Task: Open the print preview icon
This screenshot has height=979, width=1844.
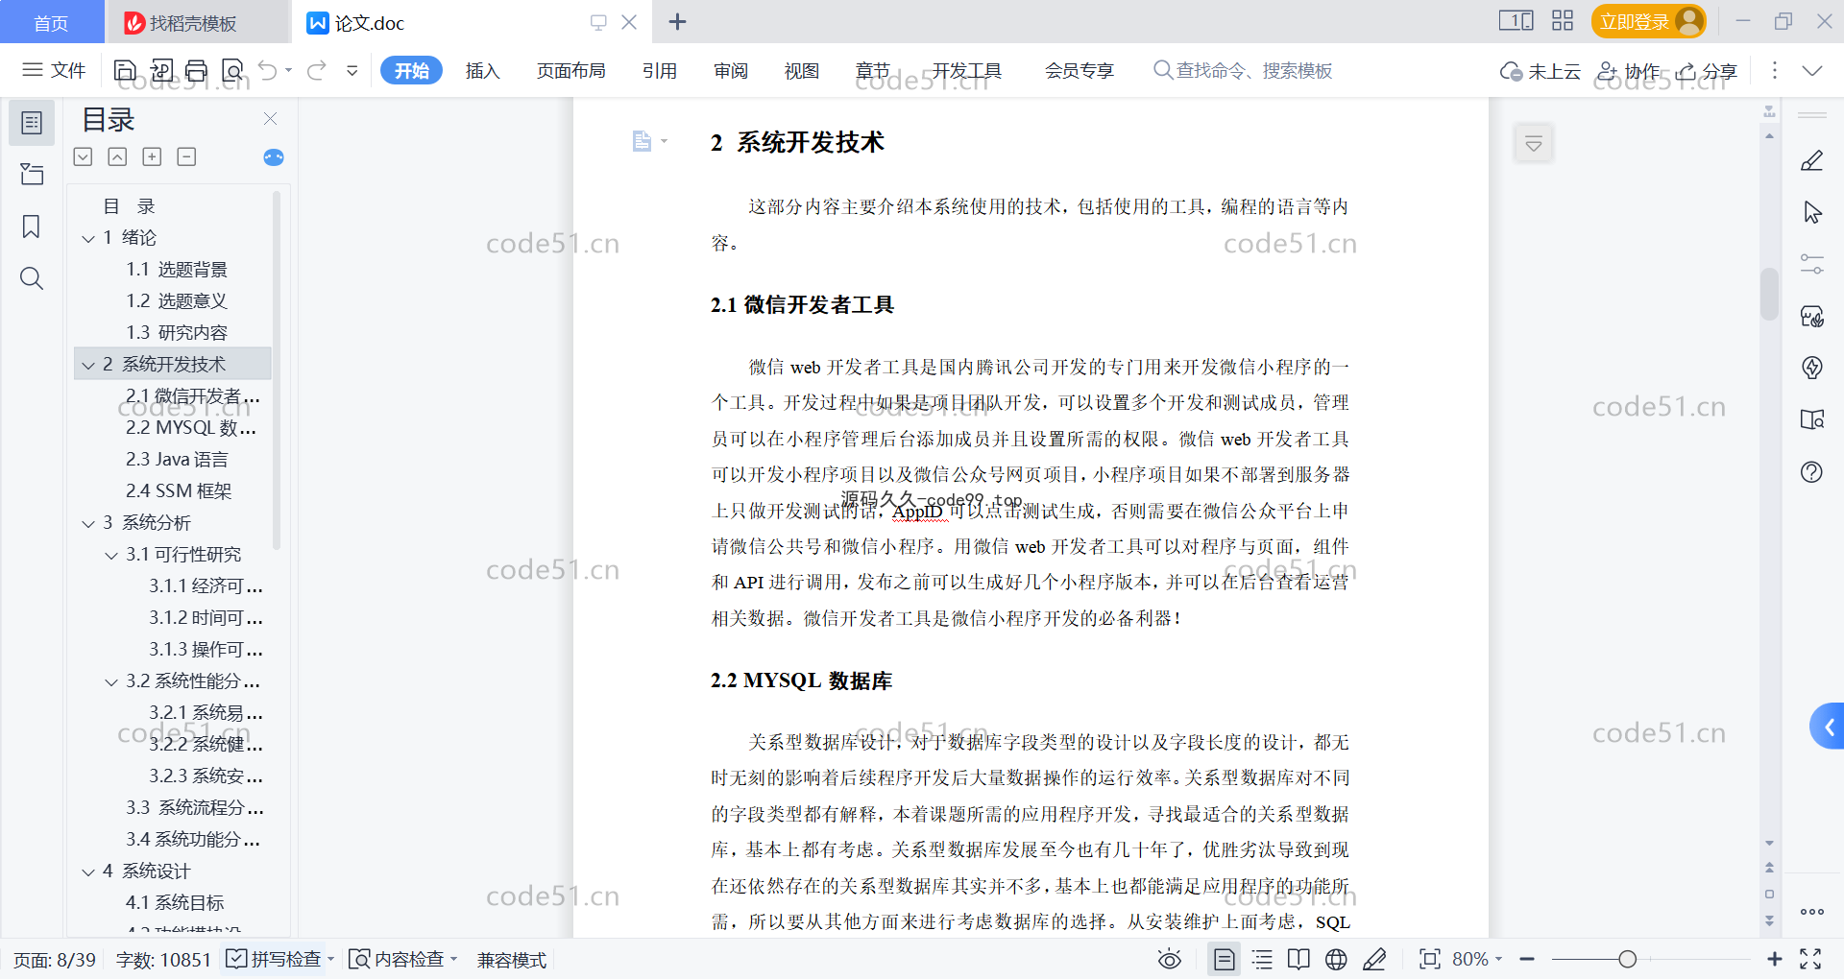Action: coord(232,70)
